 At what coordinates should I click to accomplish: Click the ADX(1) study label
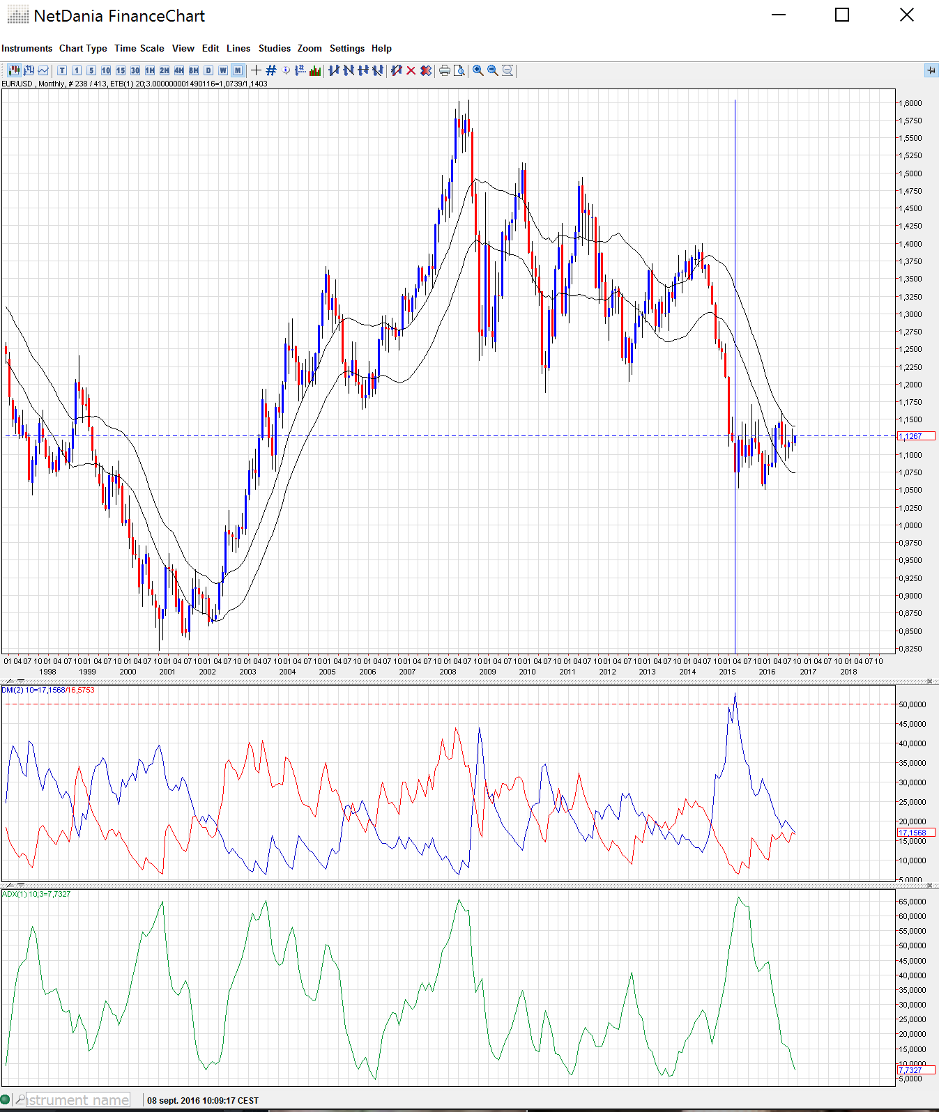(x=36, y=894)
